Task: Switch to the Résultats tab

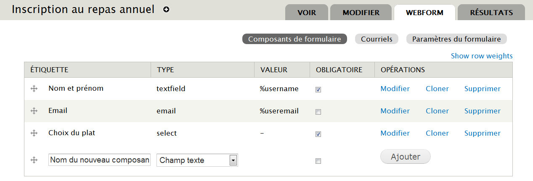Action: tap(491, 13)
